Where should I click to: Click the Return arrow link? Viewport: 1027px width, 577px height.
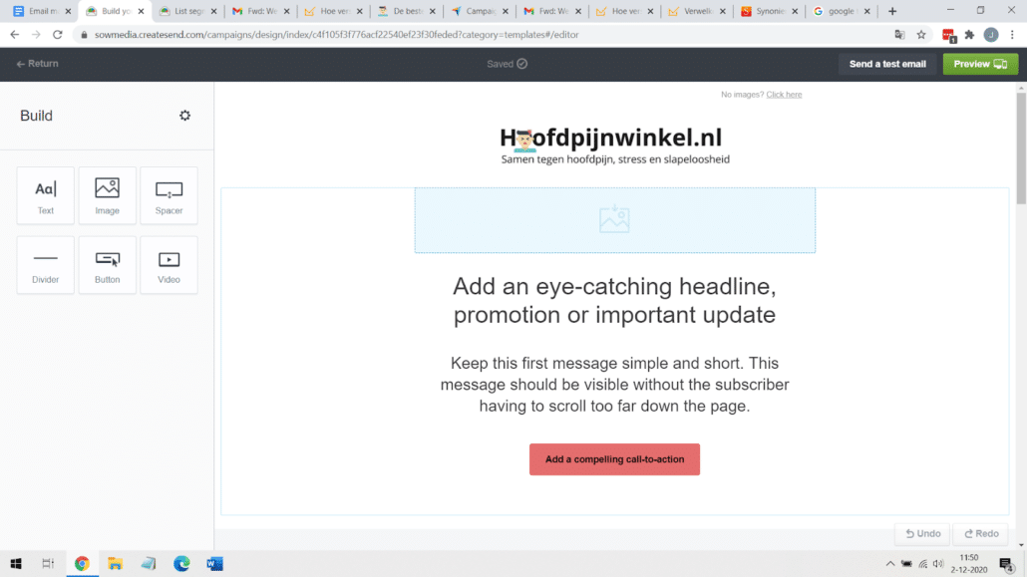click(37, 64)
